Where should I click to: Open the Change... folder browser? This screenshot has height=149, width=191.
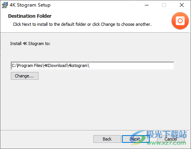click(x=25, y=76)
